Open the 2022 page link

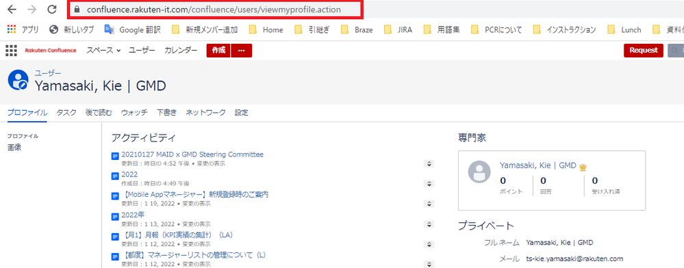129,174
